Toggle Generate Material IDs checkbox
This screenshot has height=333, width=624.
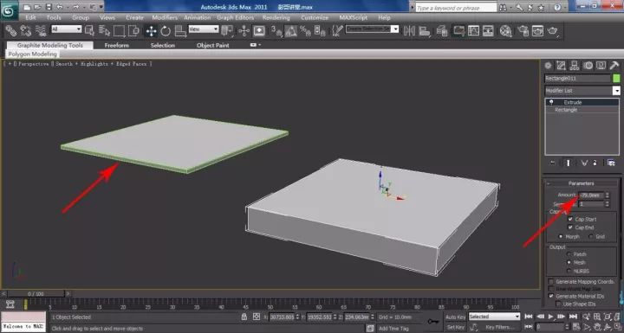[x=551, y=296]
